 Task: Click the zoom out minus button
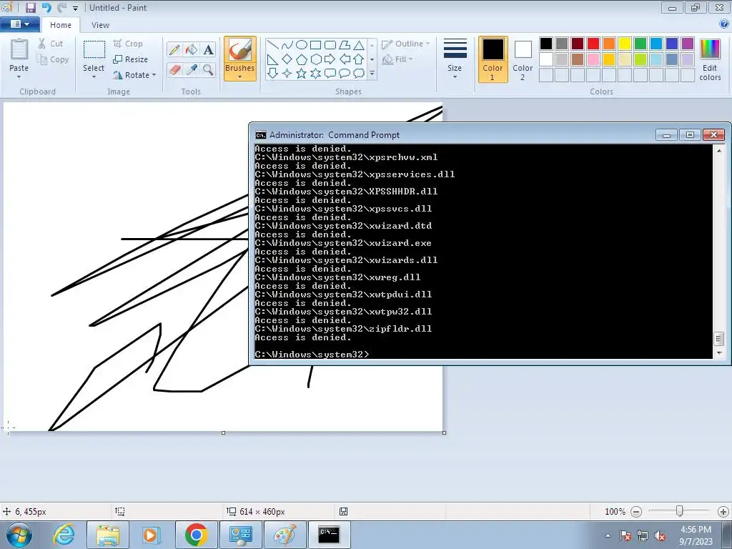pyautogui.click(x=635, y=512)
